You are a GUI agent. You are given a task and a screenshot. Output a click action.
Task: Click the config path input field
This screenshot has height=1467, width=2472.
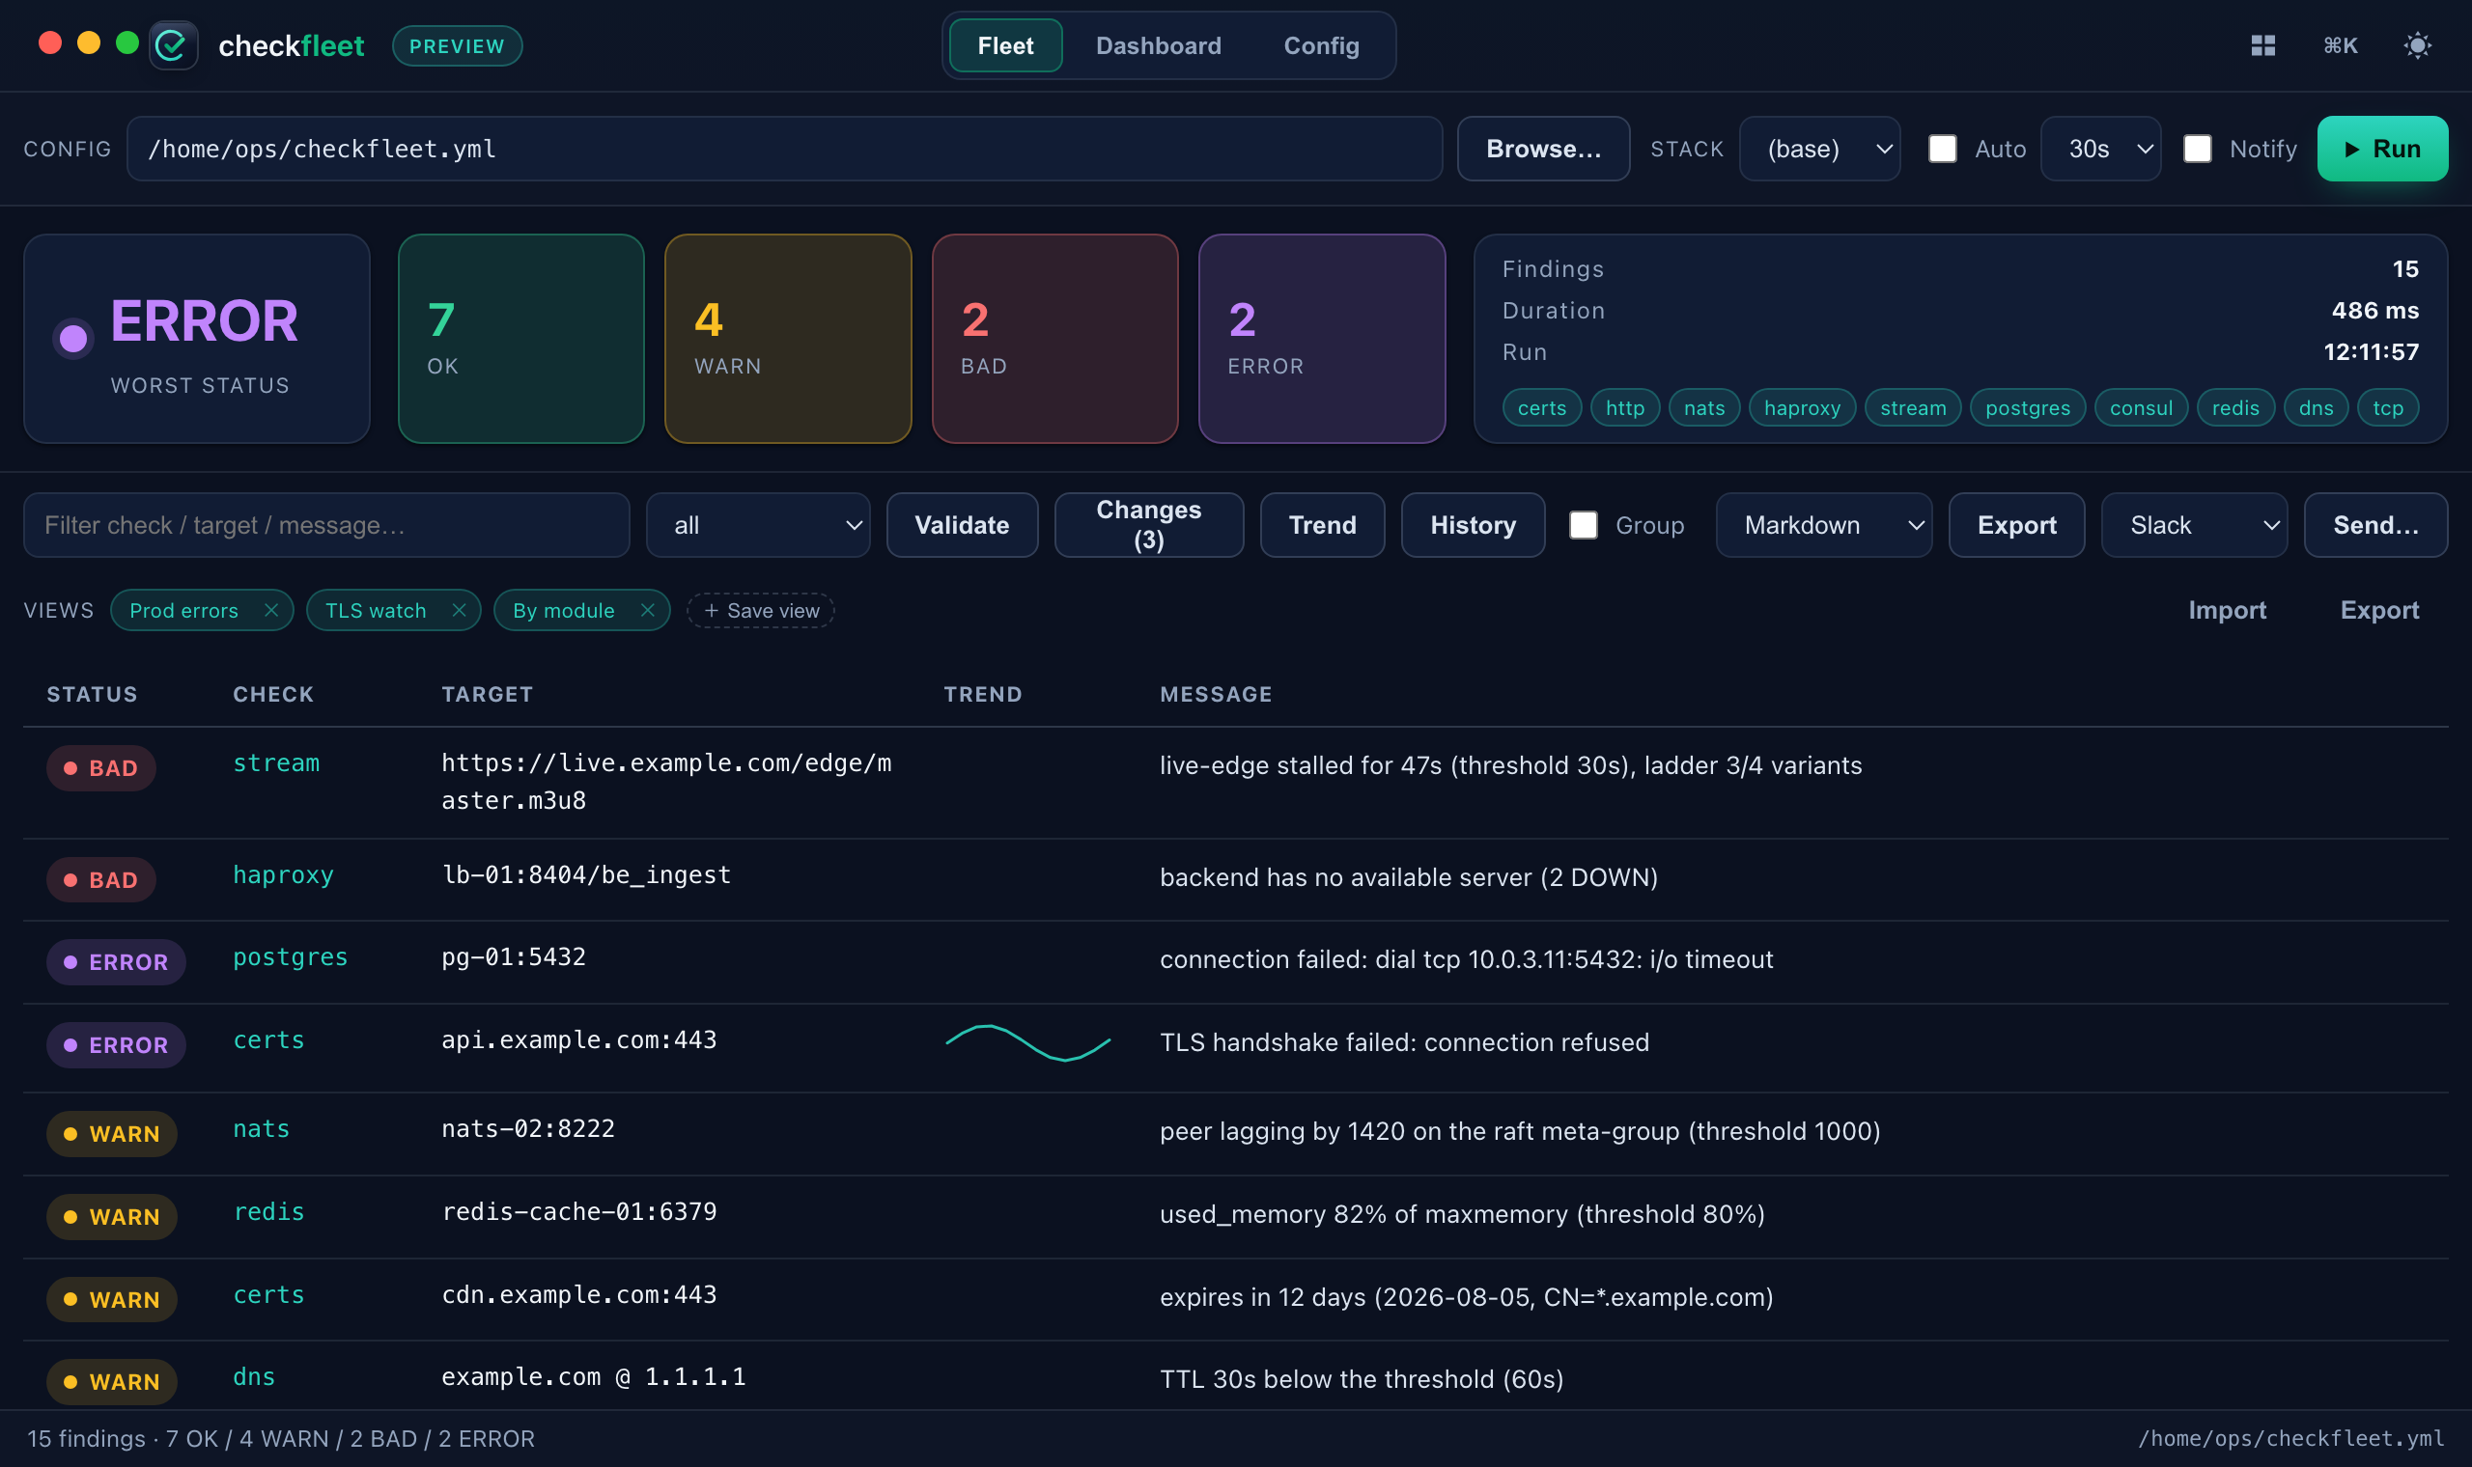coord(784,149)
